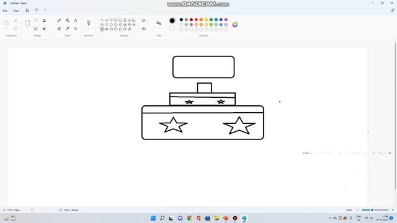The width and height of the screenshot is (397, 223).
Task: Pick the Triangle shape
Action: coord(130,20)
